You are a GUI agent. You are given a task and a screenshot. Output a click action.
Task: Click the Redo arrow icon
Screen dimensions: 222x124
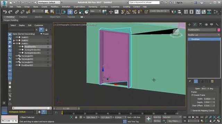pos(10,12)
